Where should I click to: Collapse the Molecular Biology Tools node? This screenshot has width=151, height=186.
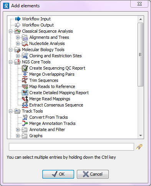[x=11, y=50]
